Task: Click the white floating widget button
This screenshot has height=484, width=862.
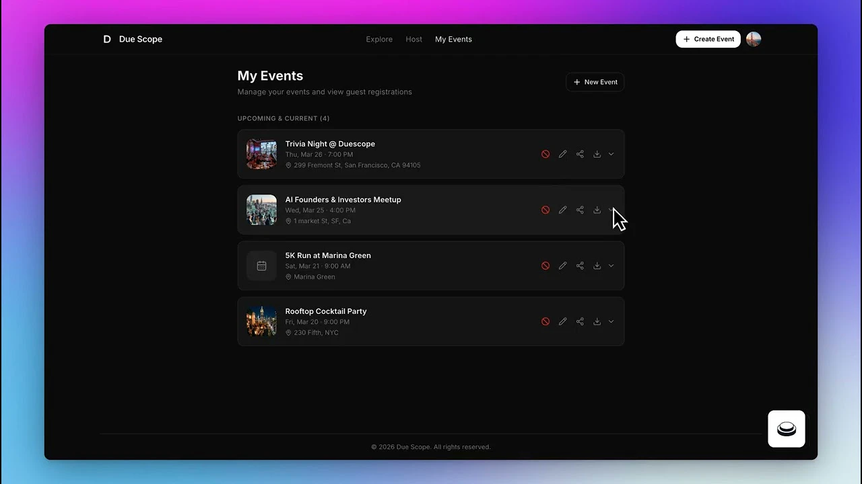Action: pyautogui.click(x=787, y=429)
